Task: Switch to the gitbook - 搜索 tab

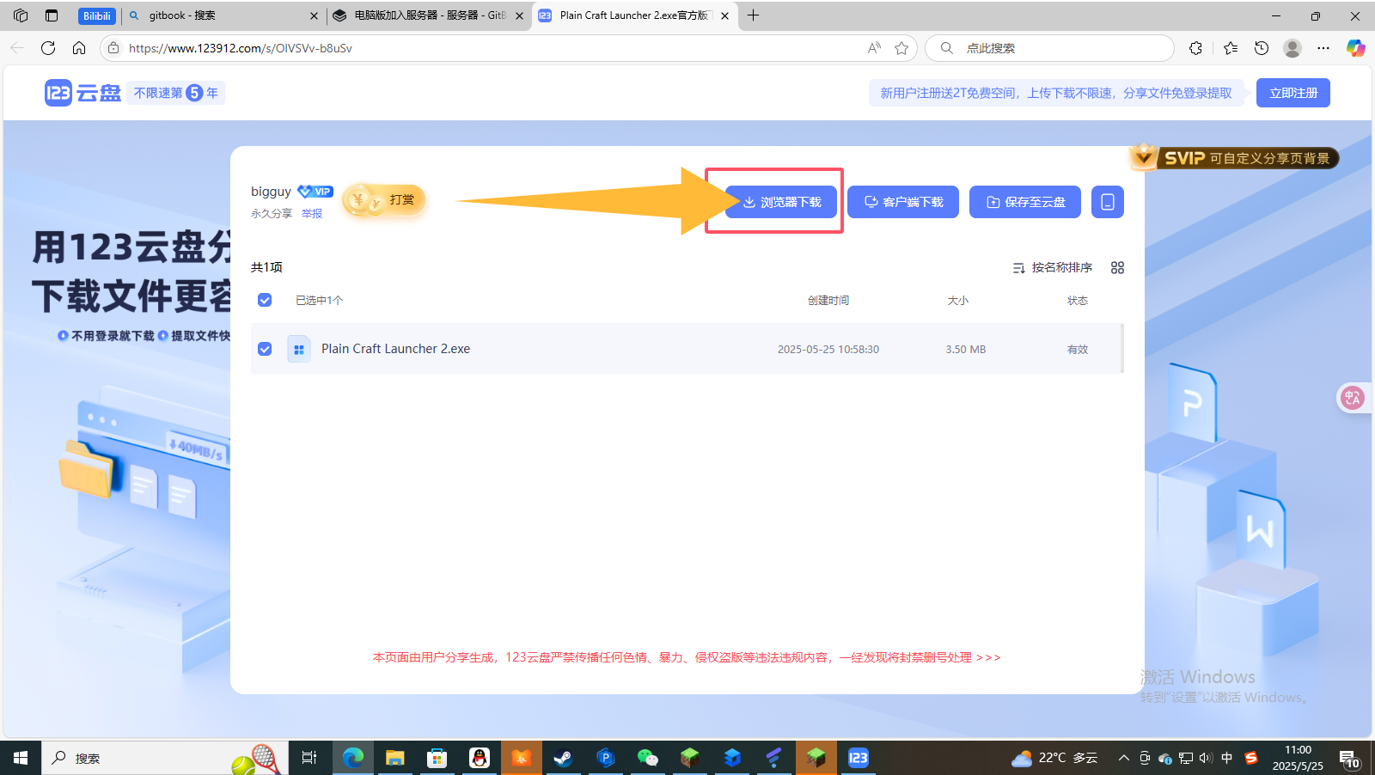Action: click(223, 15)
